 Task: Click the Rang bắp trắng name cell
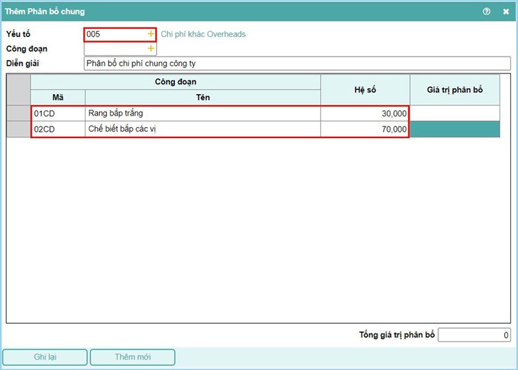203,113
